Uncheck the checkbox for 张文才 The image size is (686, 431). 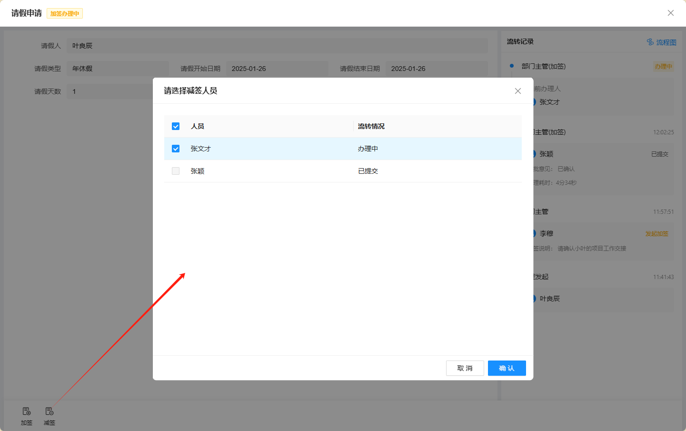point(176,149)
